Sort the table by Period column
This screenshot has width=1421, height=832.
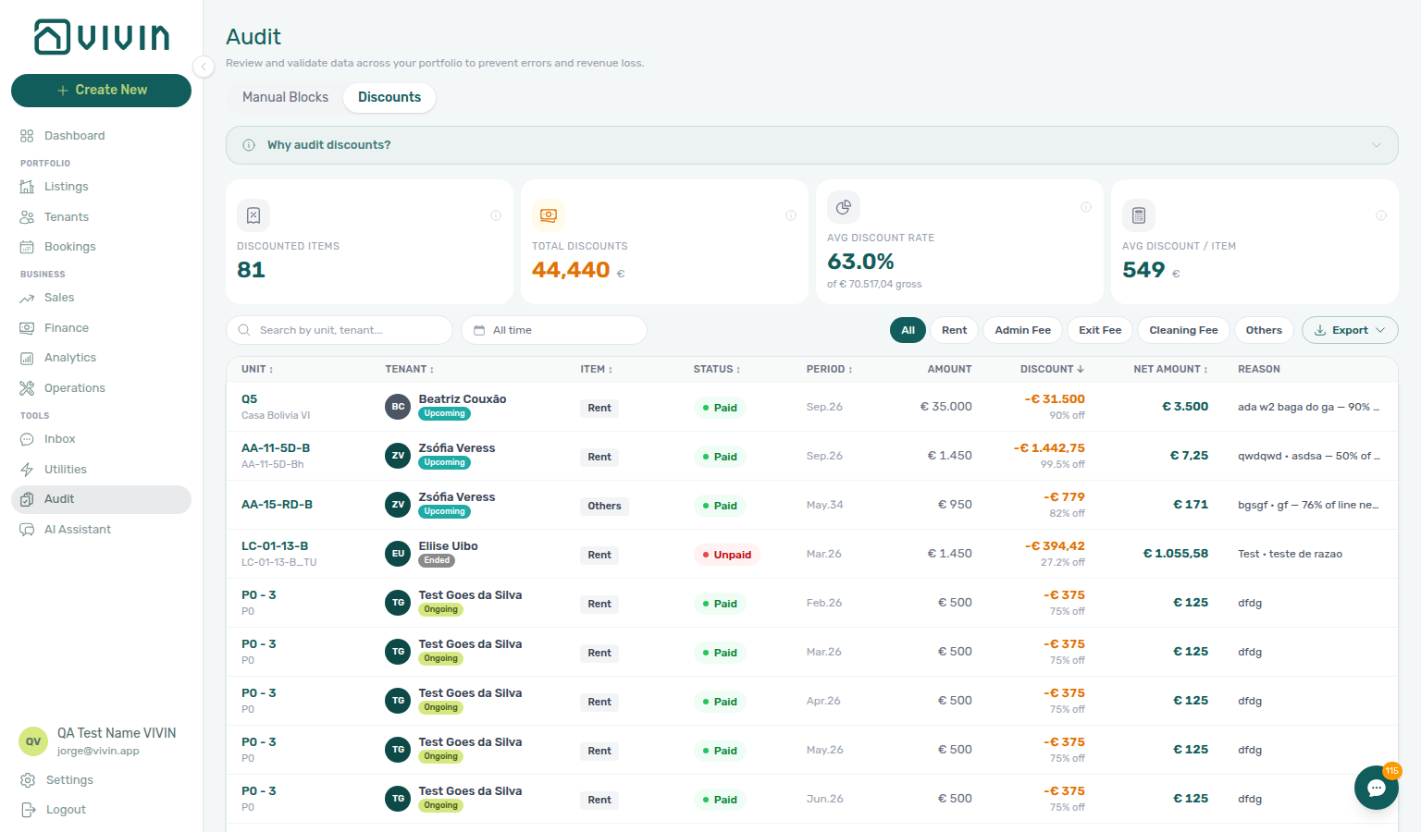[829, 369]
